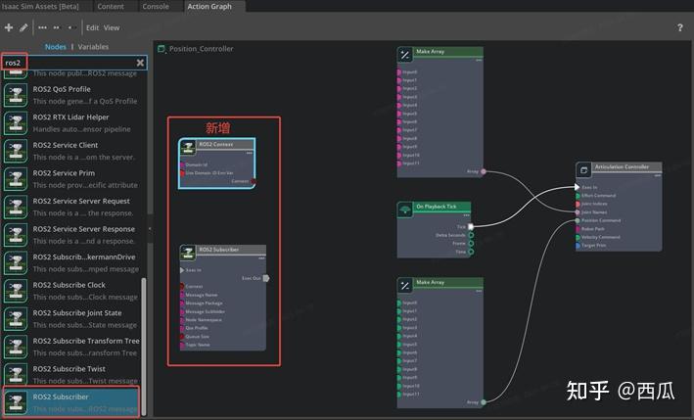Click the ros2 search input field

click(67, 63)
